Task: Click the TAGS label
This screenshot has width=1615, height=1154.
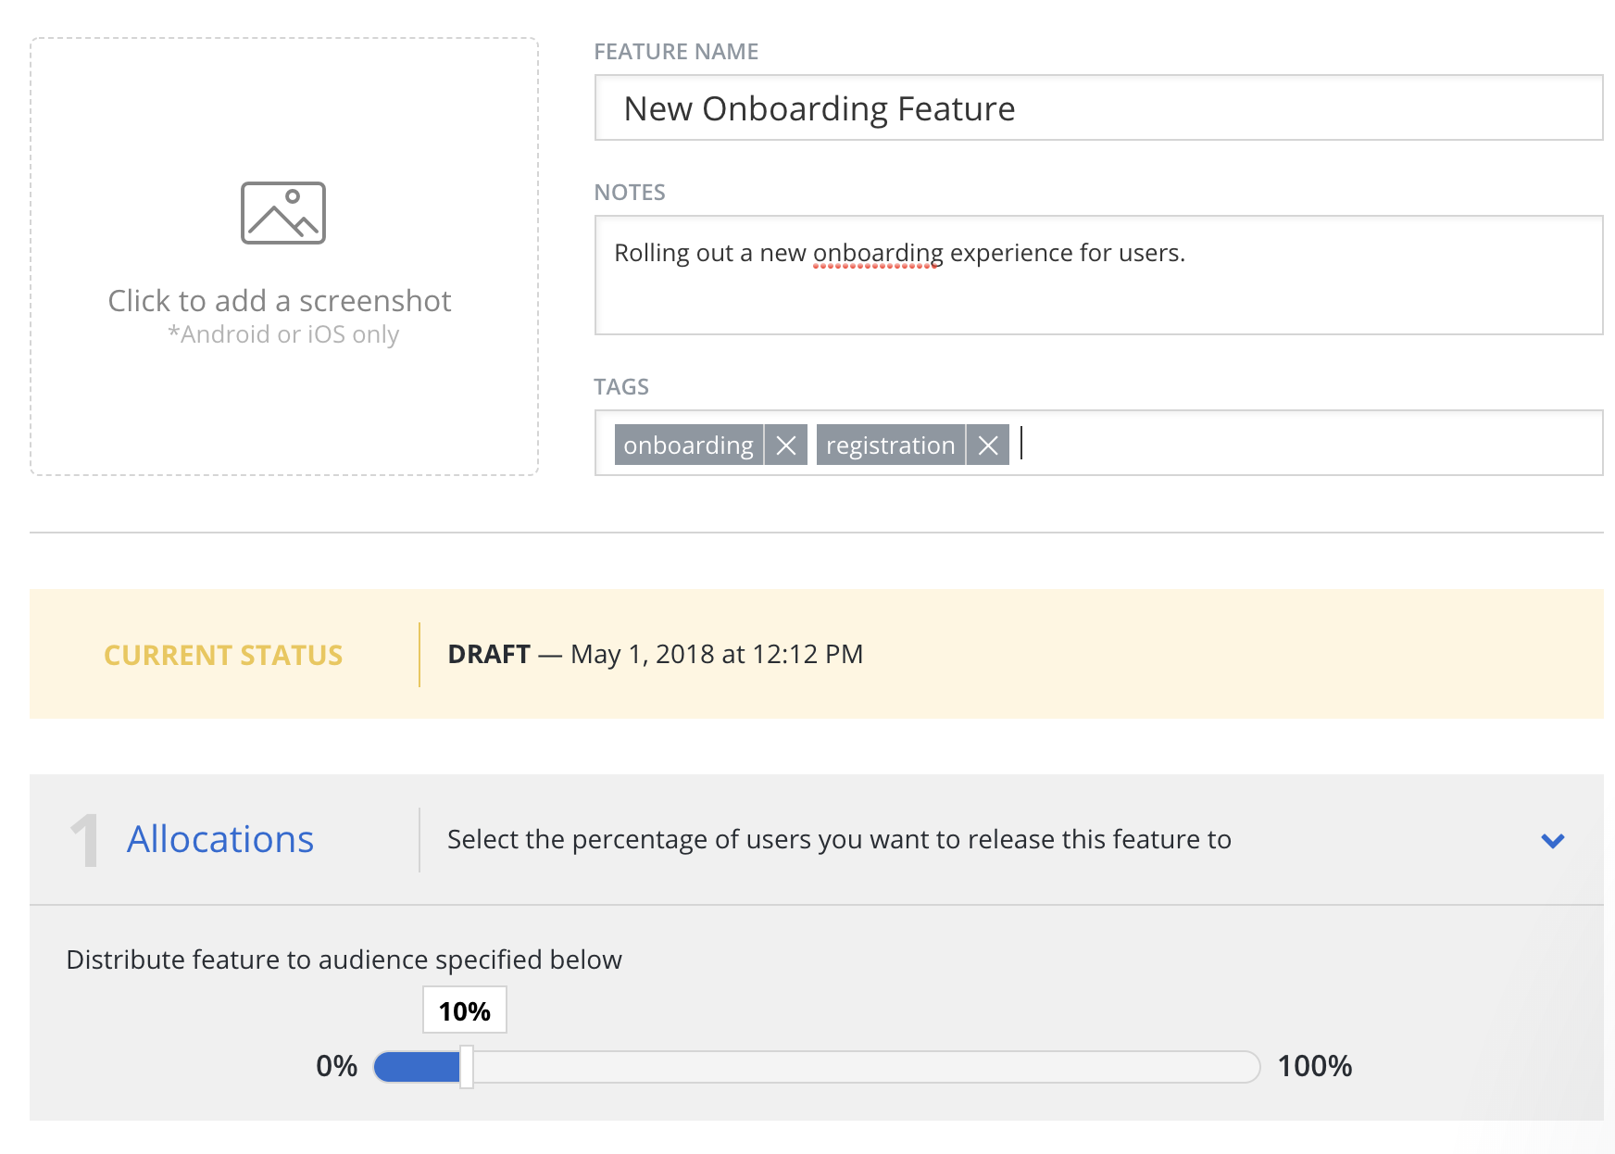Action: pos(621,387)
